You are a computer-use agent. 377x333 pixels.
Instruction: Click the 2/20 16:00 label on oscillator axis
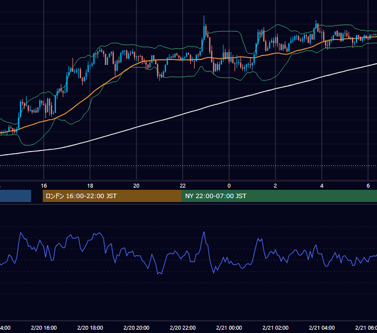pyautogui.click(x=44, y=327)
